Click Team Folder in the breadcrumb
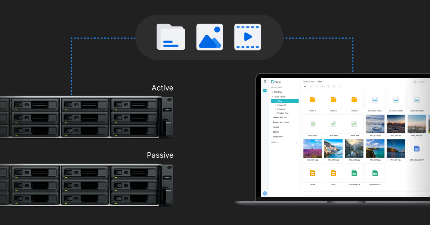Viewport: 430px width, 225px height. (309, 82)
